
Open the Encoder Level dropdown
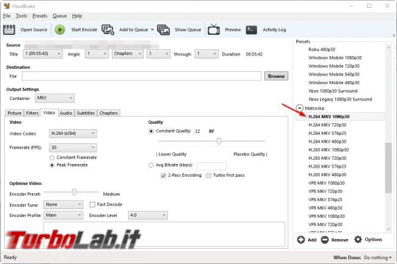click(x=148, y=215)
